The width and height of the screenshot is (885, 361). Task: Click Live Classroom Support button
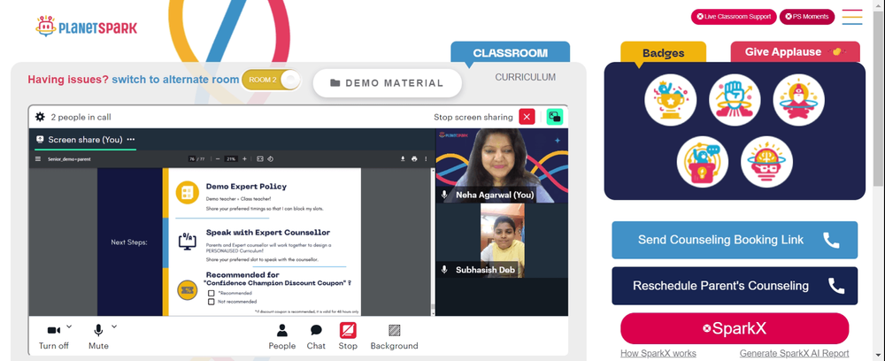click(734, 16)
